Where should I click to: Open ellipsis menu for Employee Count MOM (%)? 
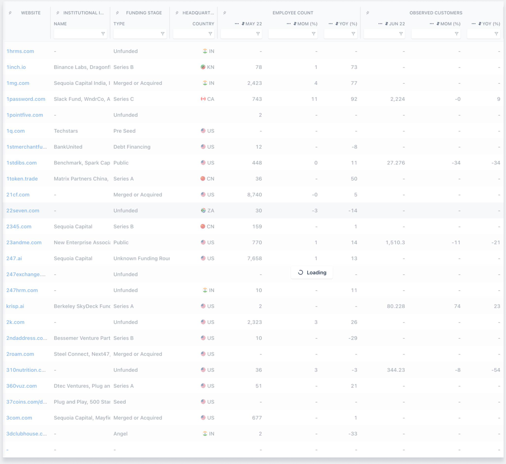pyautogui.click(x=289, y=24)
